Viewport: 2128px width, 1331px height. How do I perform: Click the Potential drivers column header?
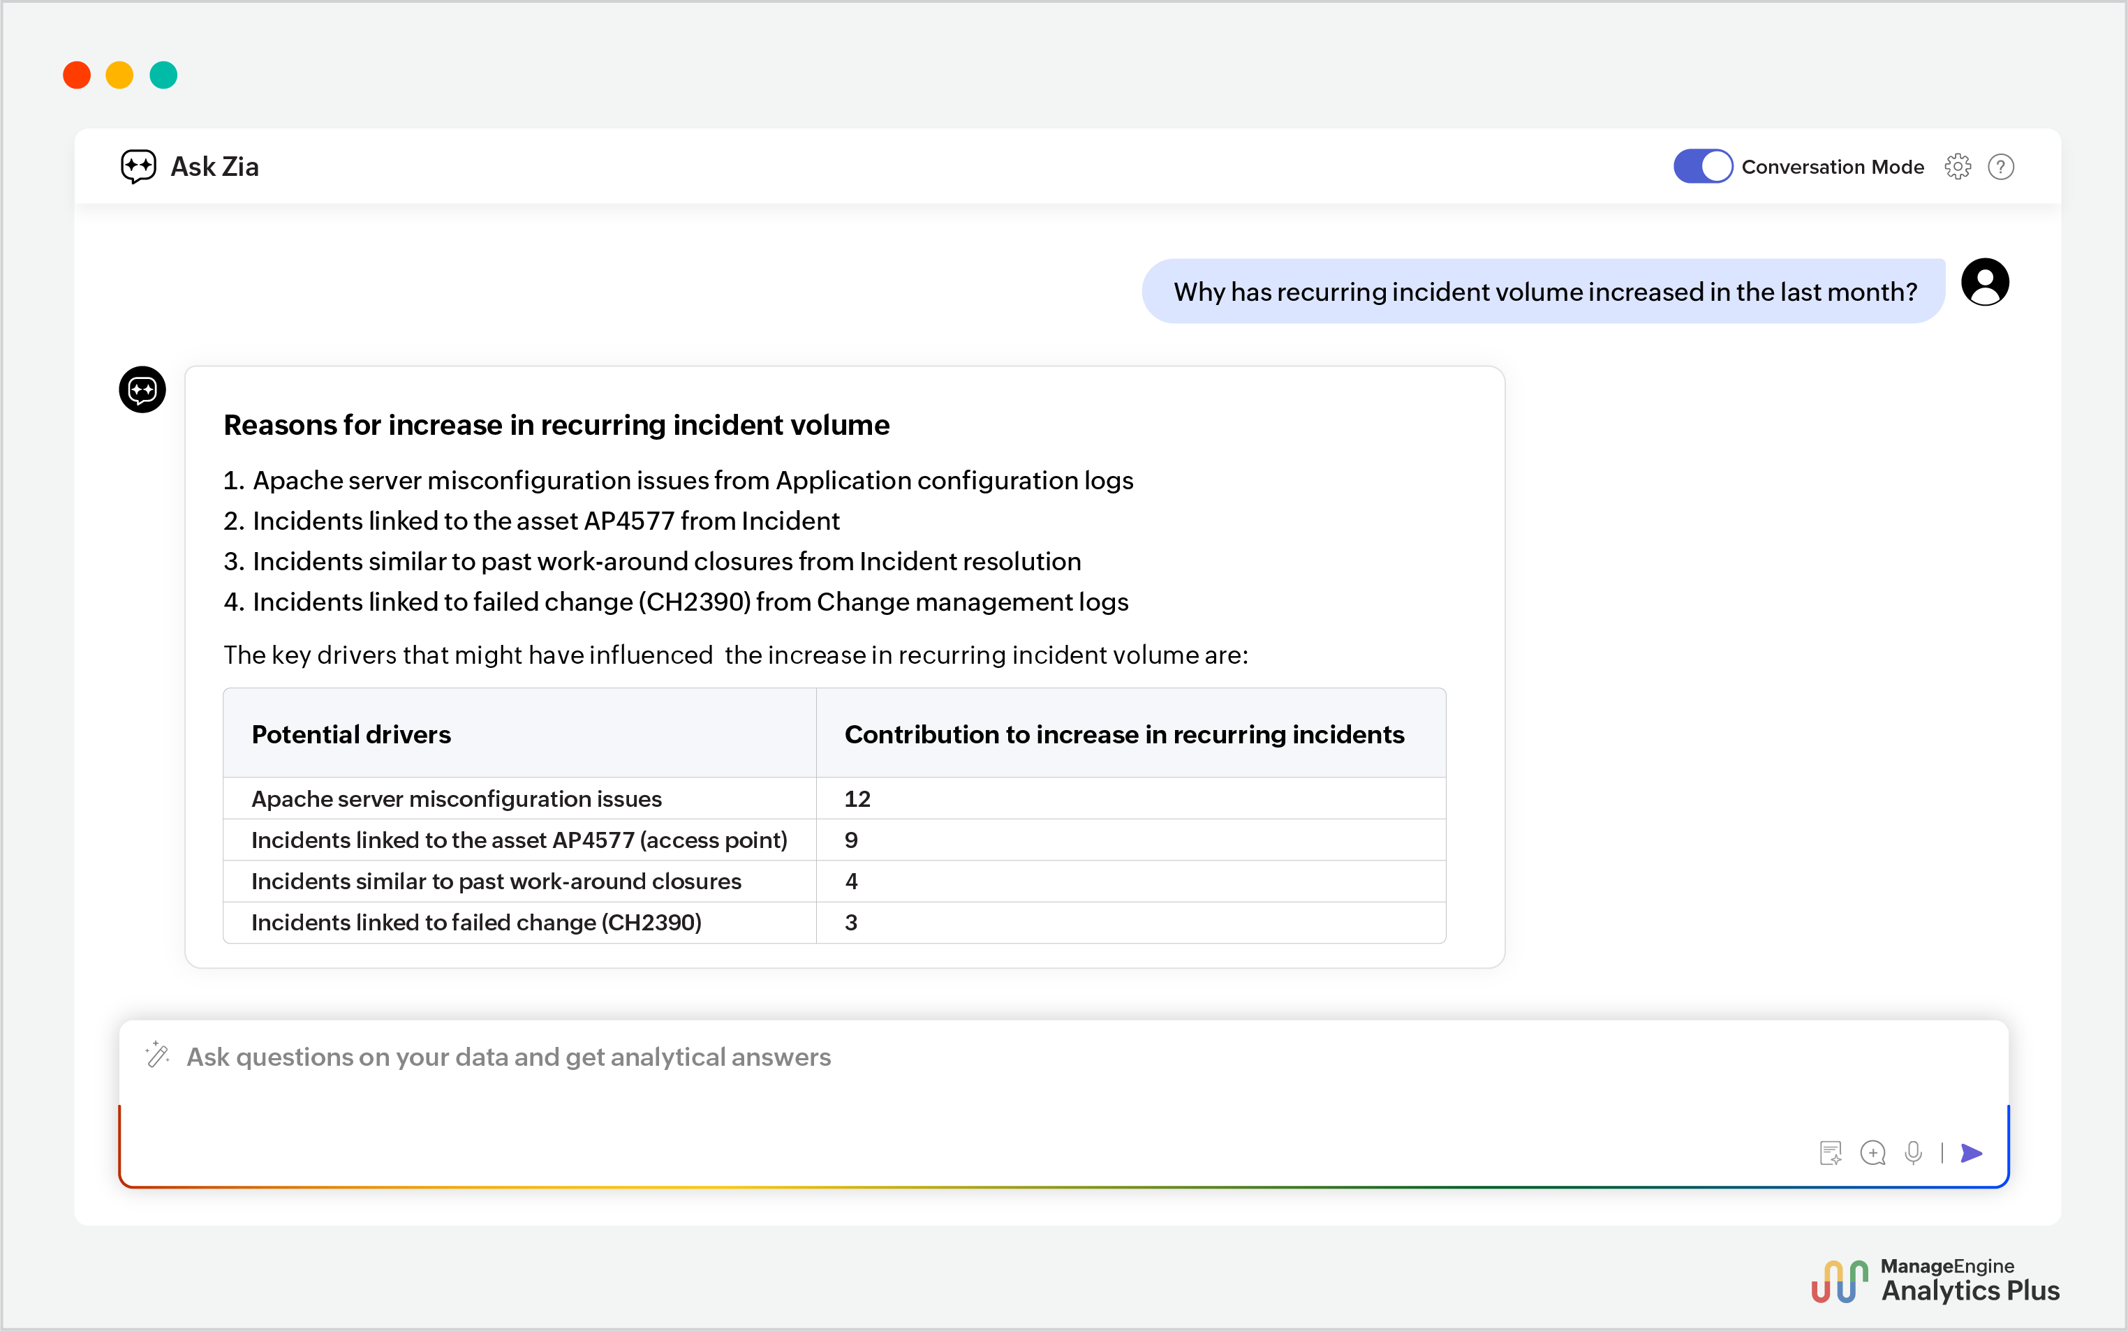(x=351, y=734)
